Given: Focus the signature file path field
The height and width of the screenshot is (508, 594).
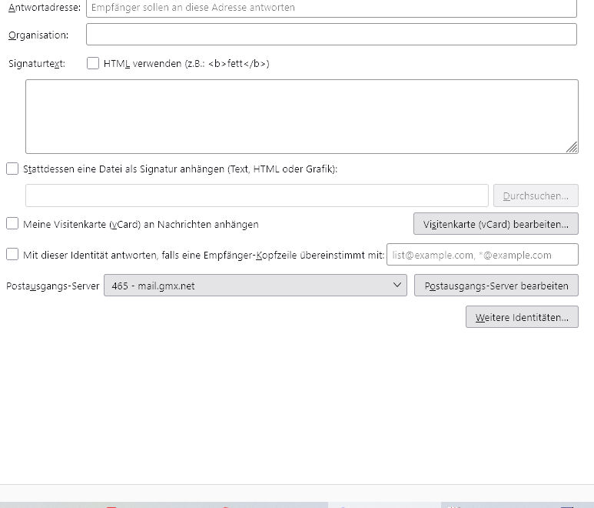Looking at the screenshot, I should (257, 196).
